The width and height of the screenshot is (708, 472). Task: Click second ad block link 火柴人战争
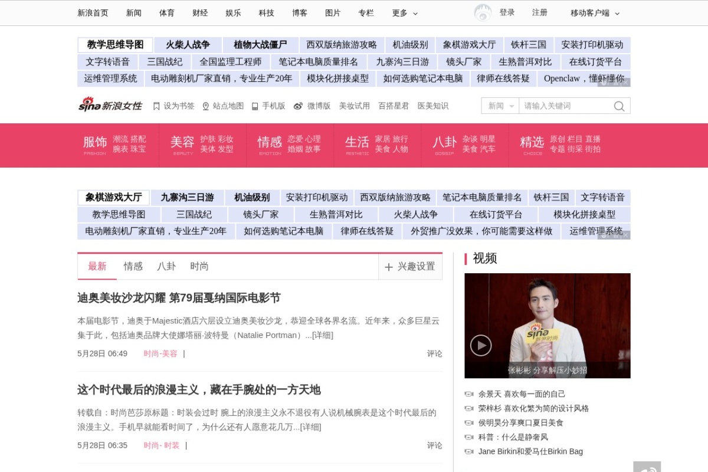point(416,215)
